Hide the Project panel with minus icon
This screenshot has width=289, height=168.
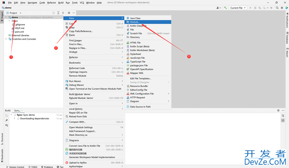pyautogui.click(x=74, y=13)
